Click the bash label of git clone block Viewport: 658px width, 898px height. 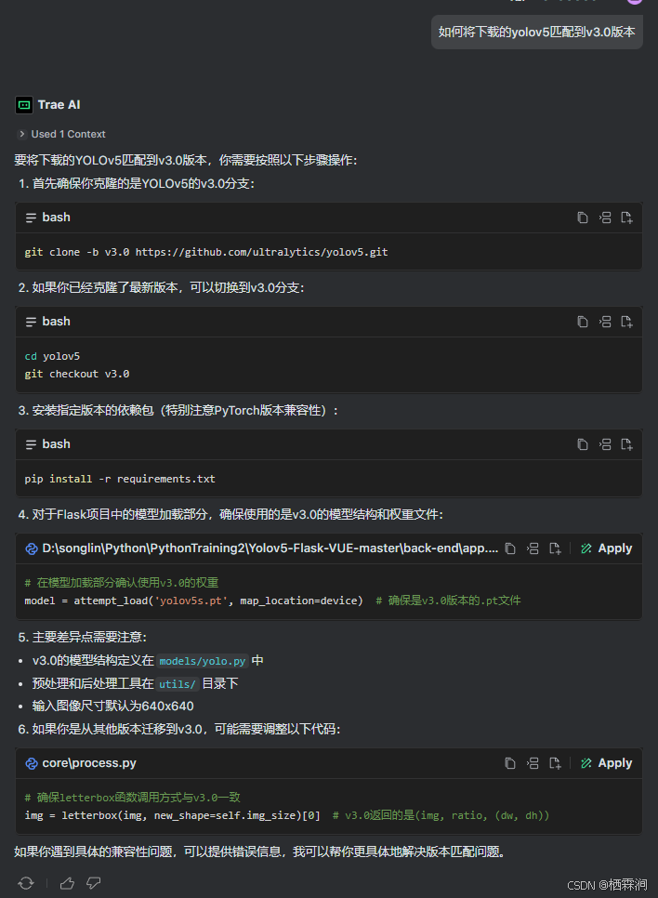[56, 218]
